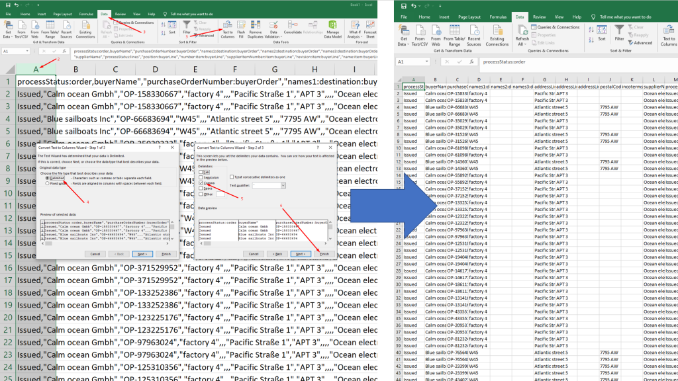Select column A header in left window
The image size is (678, 381).
coord(36,69)
